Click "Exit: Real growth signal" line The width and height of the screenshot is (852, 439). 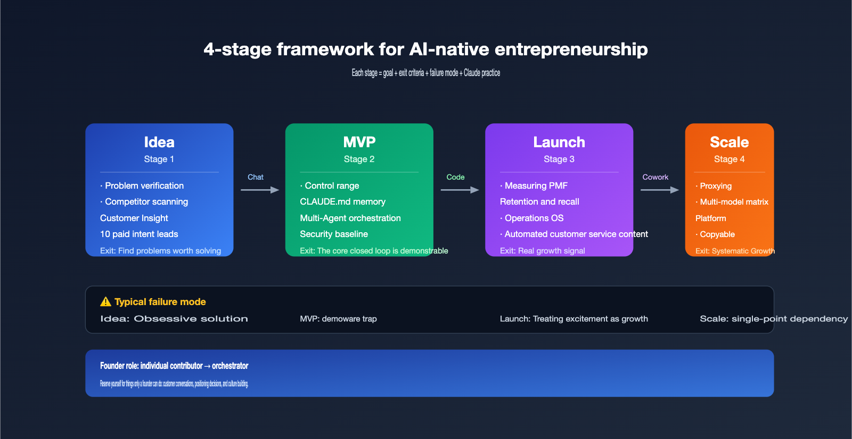(x=543, y=251)
